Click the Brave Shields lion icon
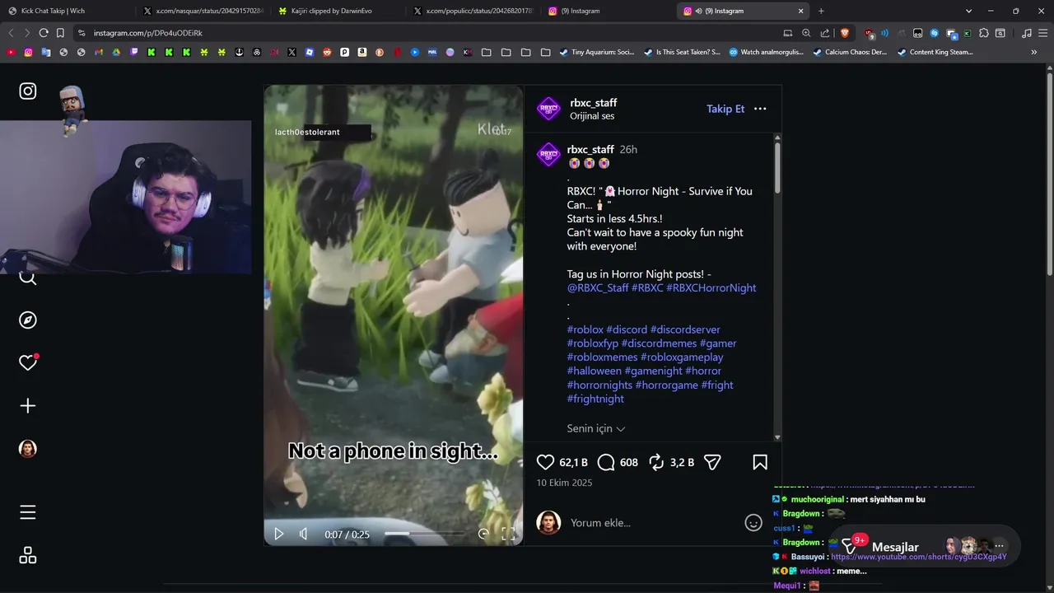 point(845,33)
